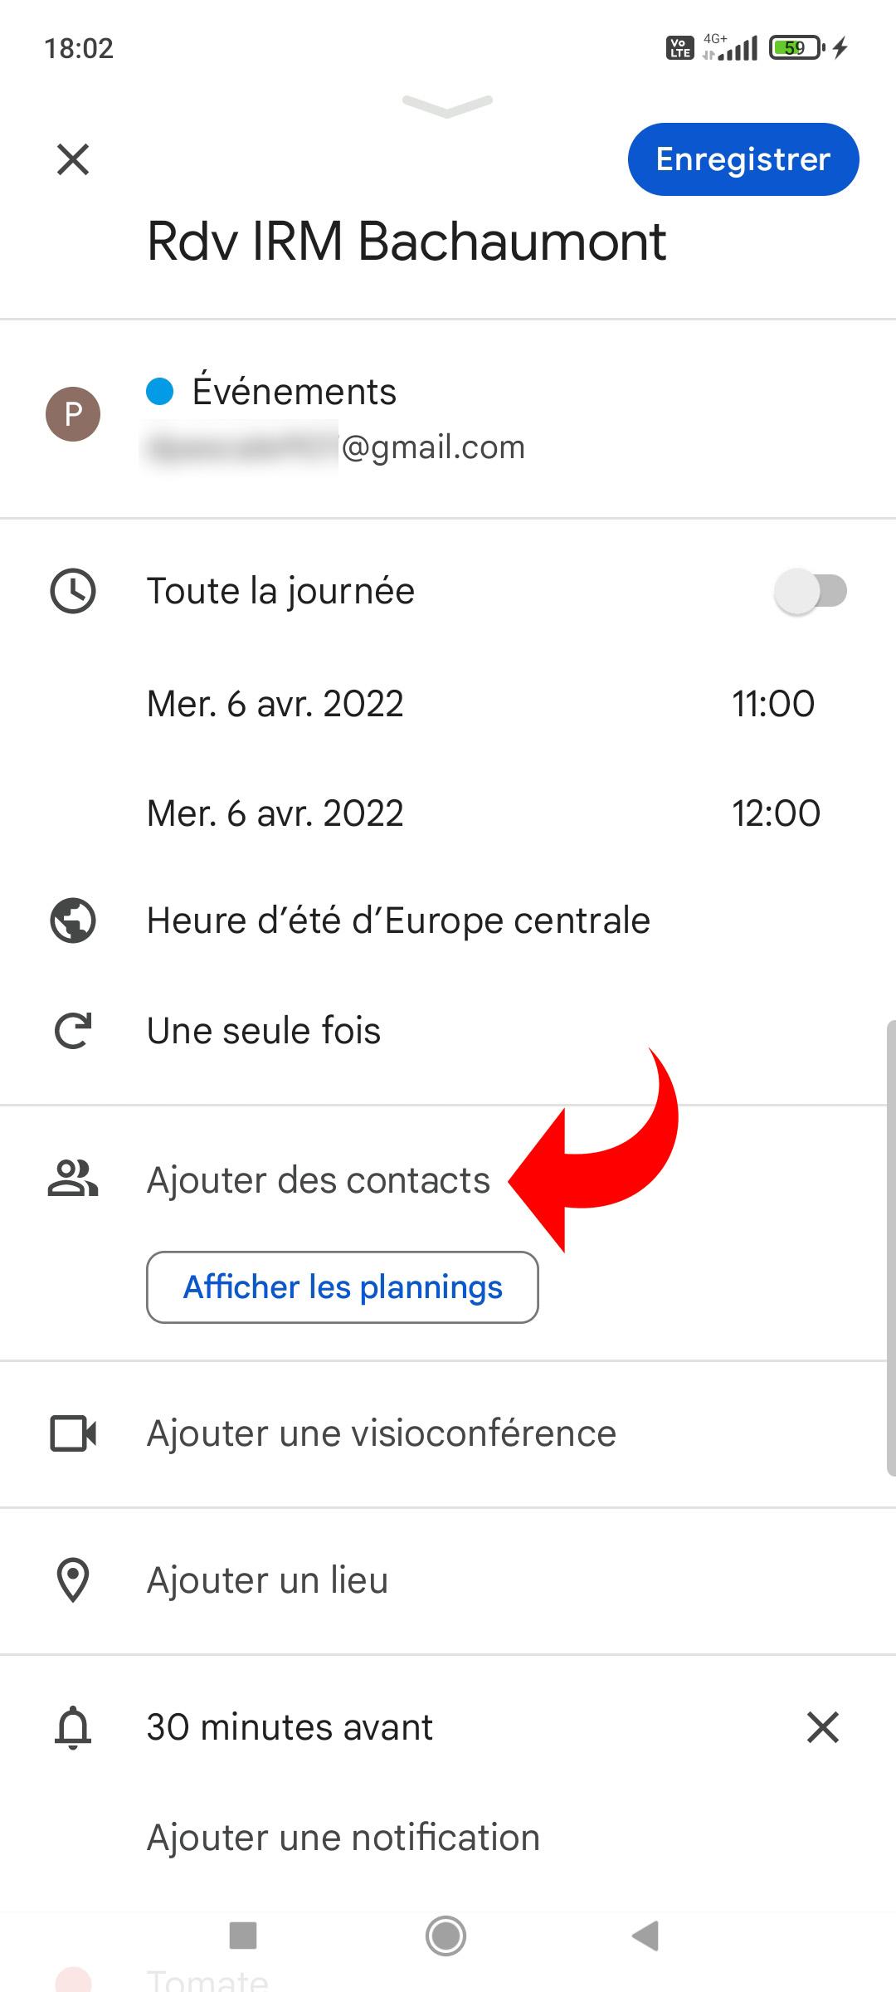
Task: Tap the repeat arrow icon
Action: pyautogui.click(x=73, y=1031)
